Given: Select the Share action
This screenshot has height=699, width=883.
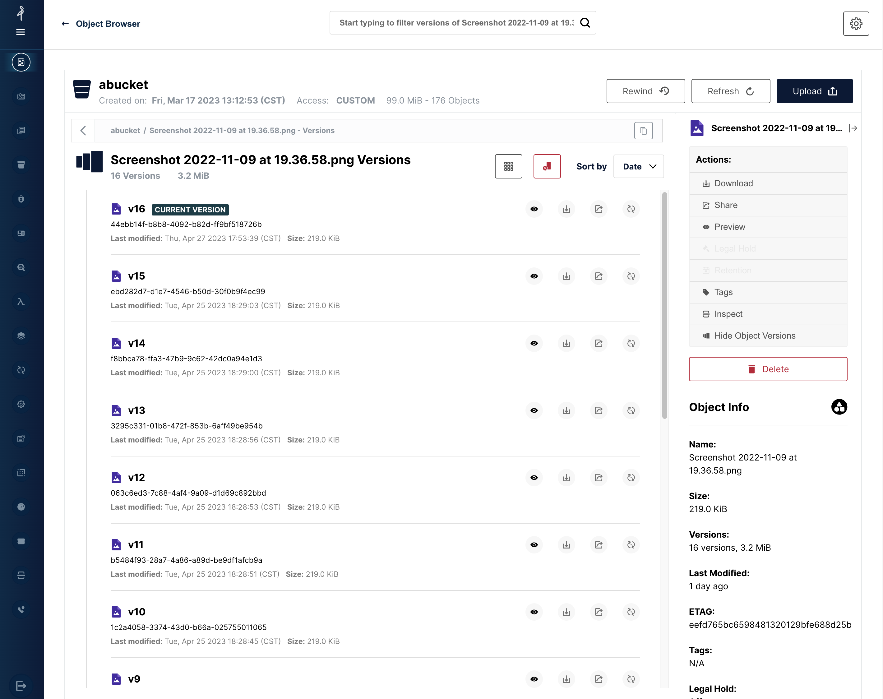Looking at the screenshot, I should tap(768, 205).
